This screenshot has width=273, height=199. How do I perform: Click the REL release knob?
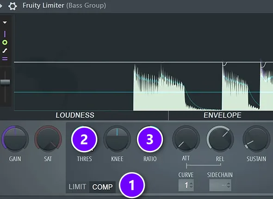(220, 139)
